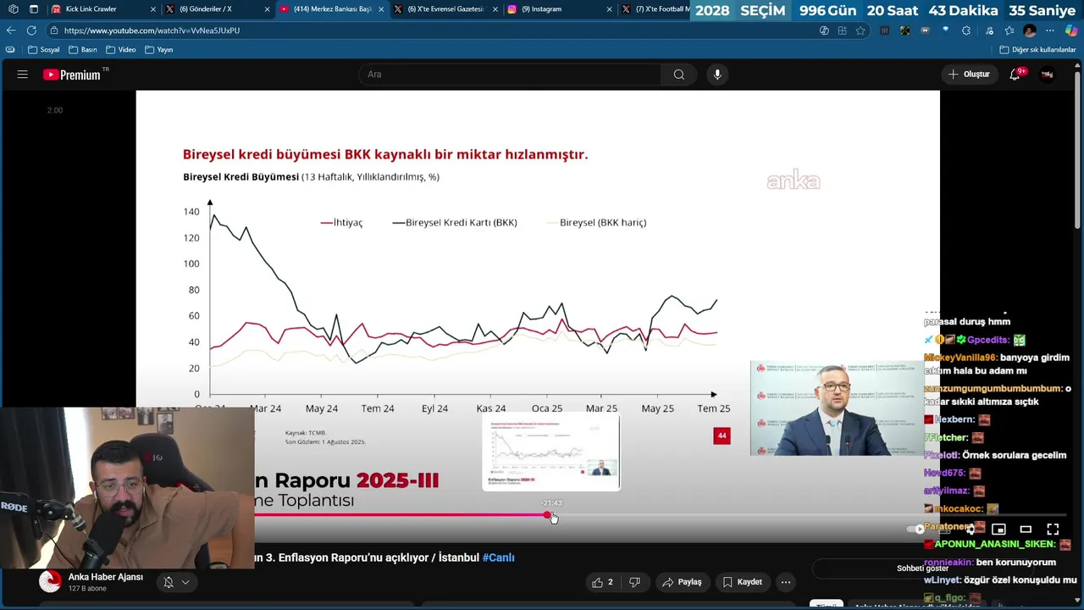Open Sosyal bookmarks folder
1084x610 pixels.
pyautogui.click(x=44, y=50)
